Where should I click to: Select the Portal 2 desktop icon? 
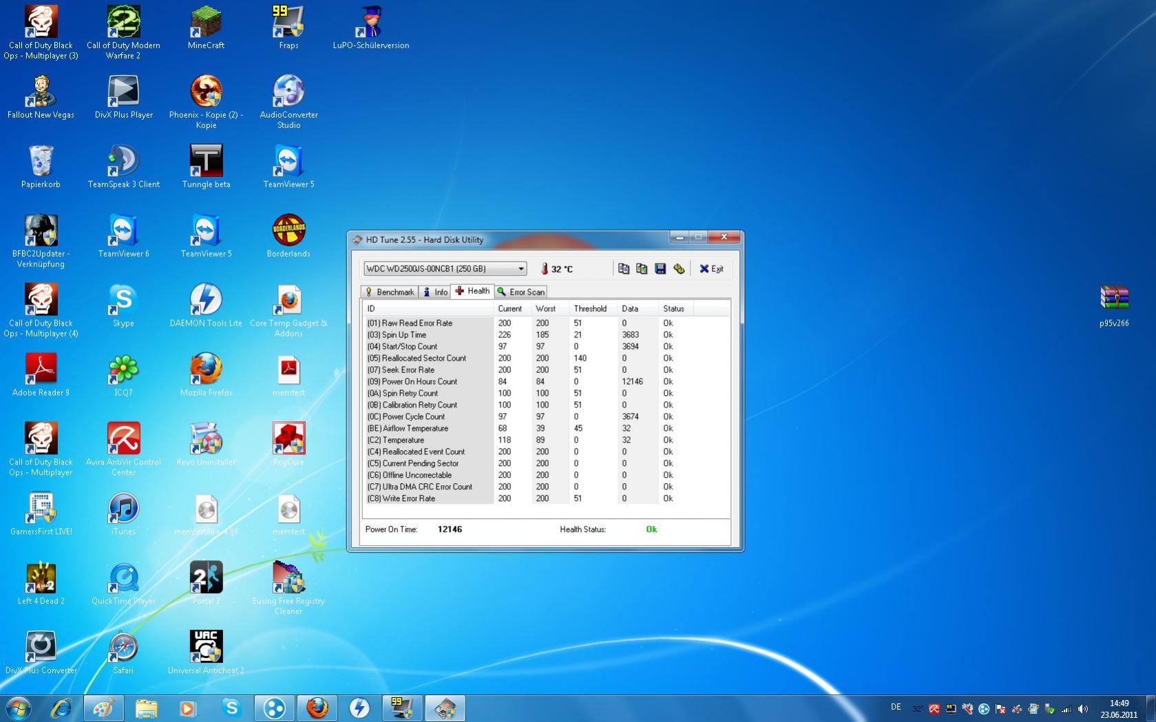point(206,584)
